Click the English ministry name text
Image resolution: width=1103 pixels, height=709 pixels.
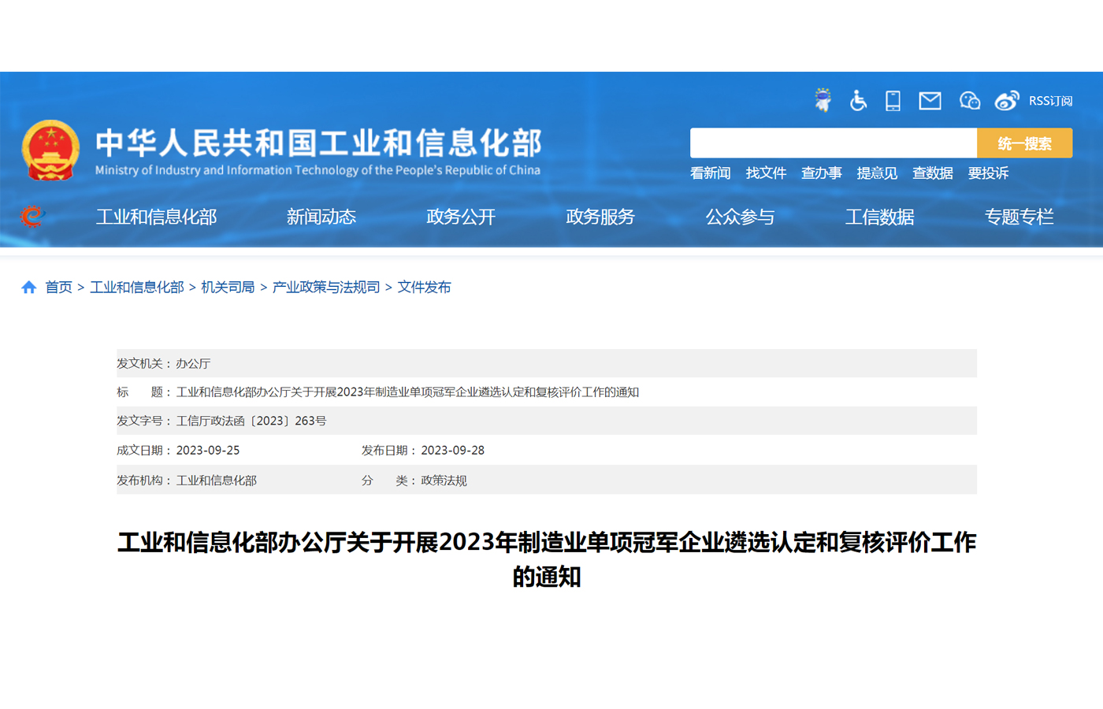(x=318, y=170)
